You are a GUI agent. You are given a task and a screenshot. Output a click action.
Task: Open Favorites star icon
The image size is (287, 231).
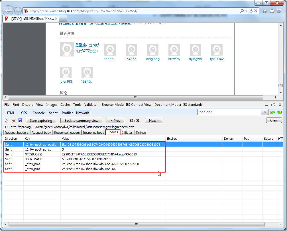pos(272,11)
